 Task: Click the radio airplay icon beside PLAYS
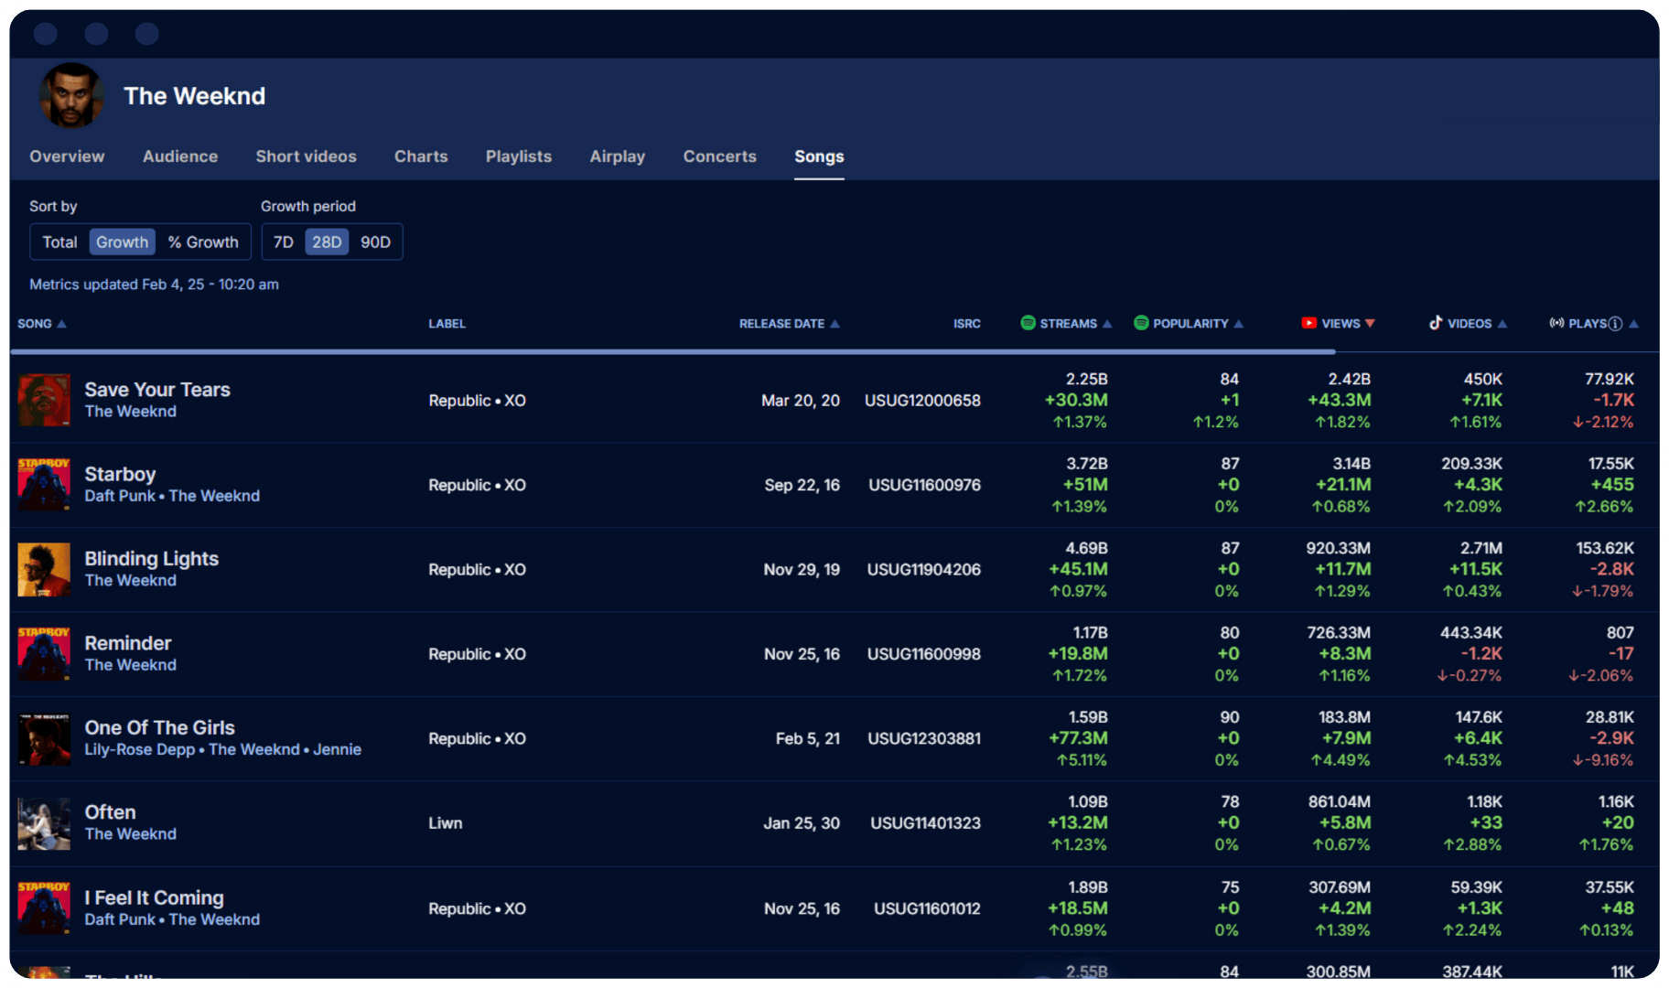click(1556, 323)
